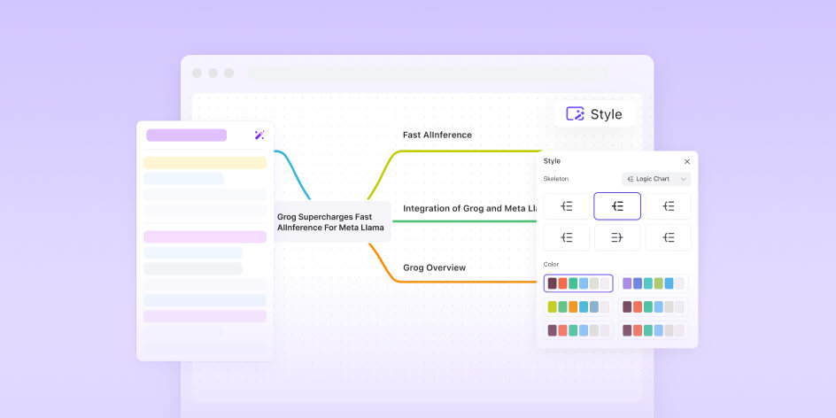
Task: Click the 'Skeleton' label in Style panel
Action: click(555, 179)
